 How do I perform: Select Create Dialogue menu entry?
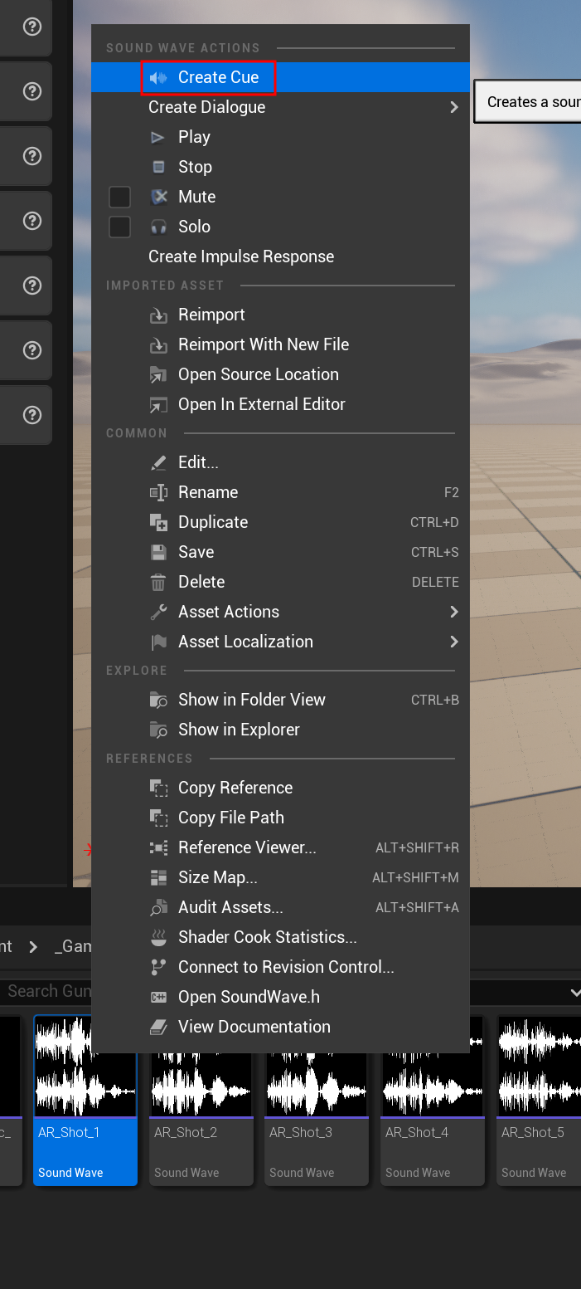click(x=280, y=107)
